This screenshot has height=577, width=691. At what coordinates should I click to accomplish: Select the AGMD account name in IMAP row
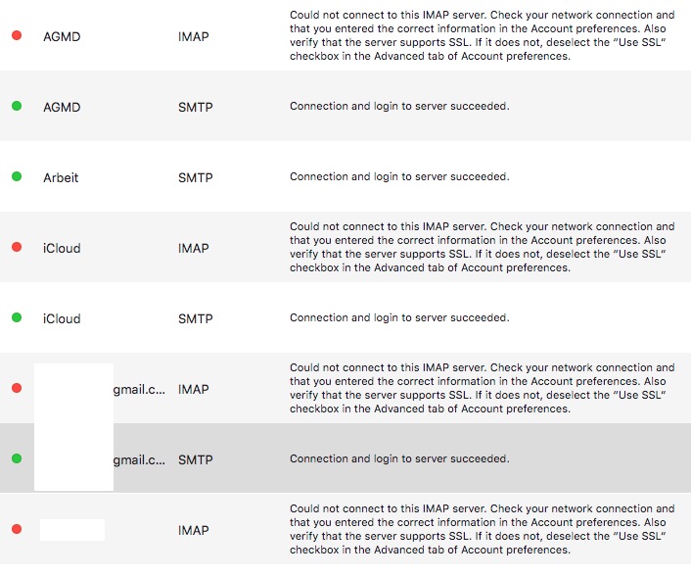point(62,36)
